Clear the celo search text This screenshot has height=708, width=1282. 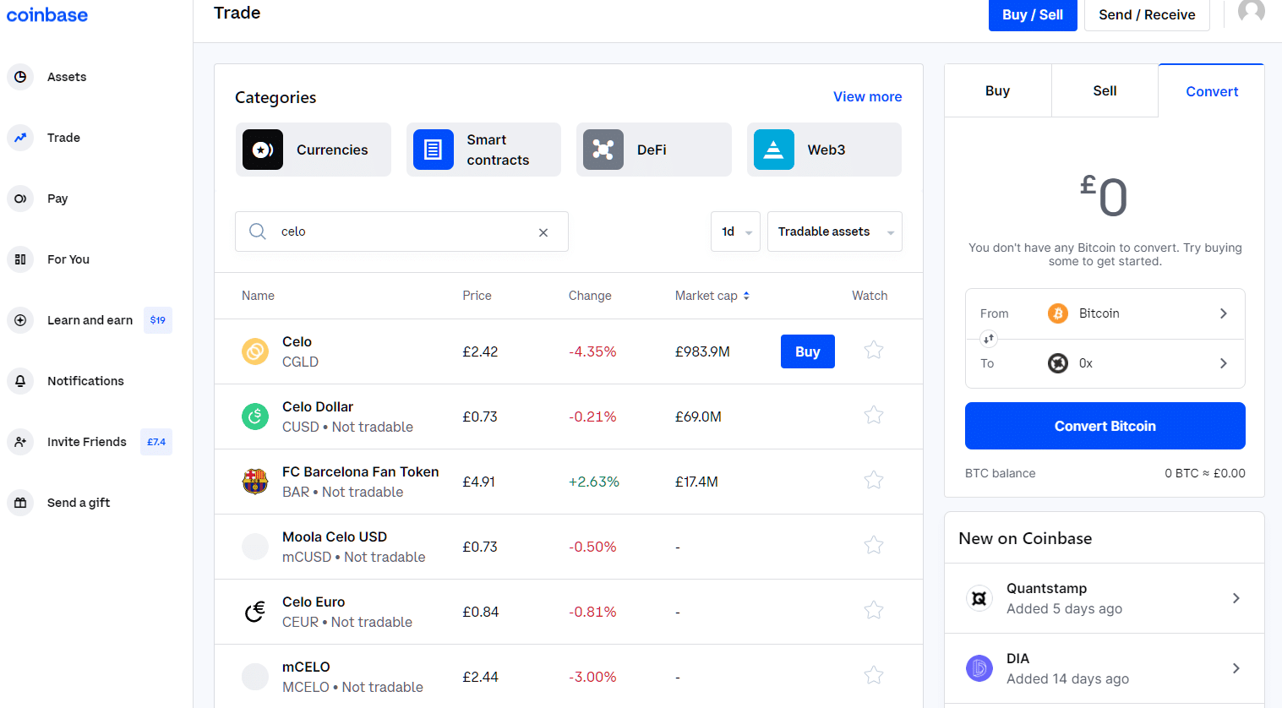(543, 232)
